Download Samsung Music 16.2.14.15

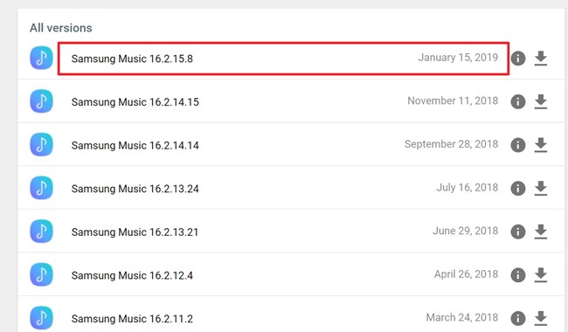540,101
